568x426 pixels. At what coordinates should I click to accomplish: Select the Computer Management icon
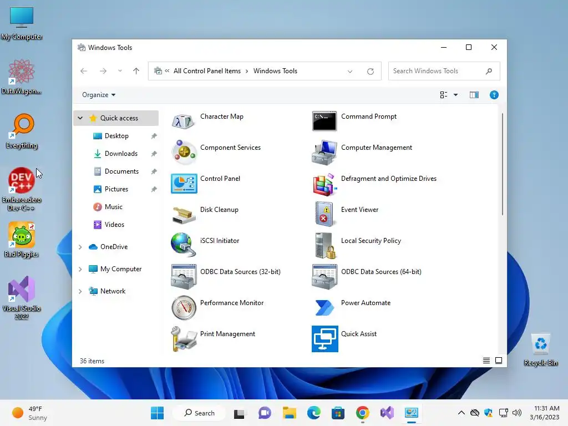tap(324, 152)
